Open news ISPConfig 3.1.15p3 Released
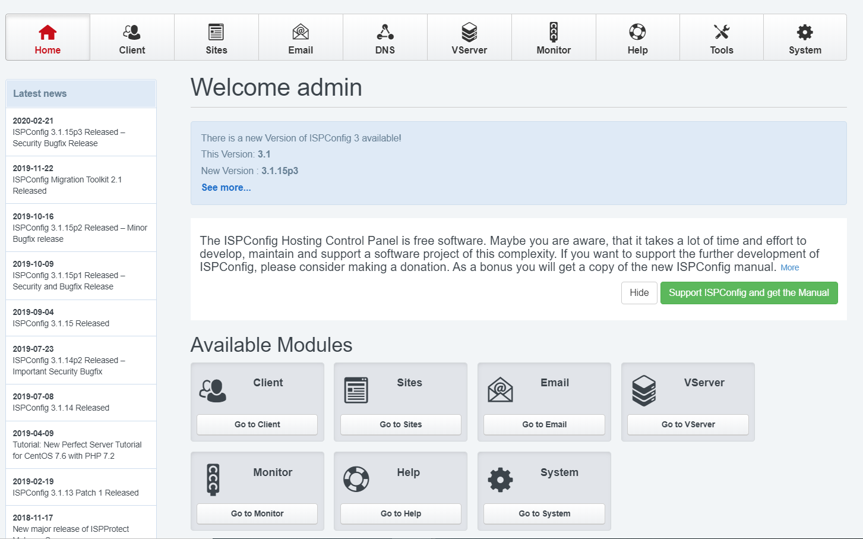 (69, 138)
